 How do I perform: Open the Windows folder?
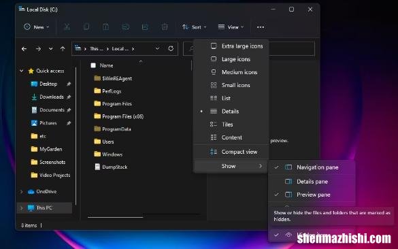(112, 154)
